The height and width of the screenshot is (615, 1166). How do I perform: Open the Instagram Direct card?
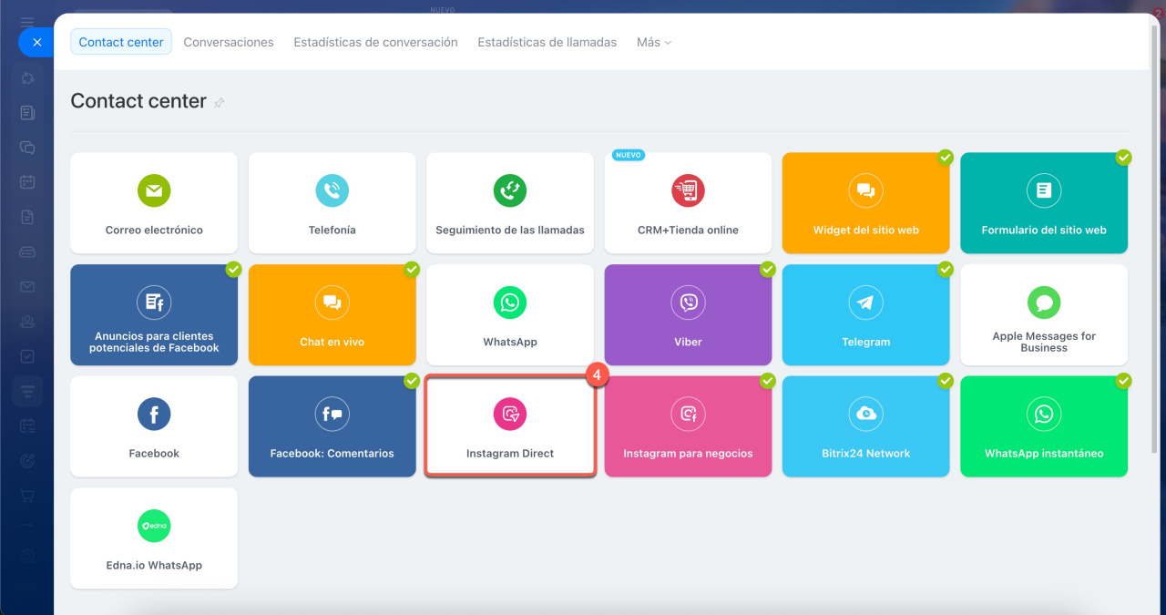(510, 426)
